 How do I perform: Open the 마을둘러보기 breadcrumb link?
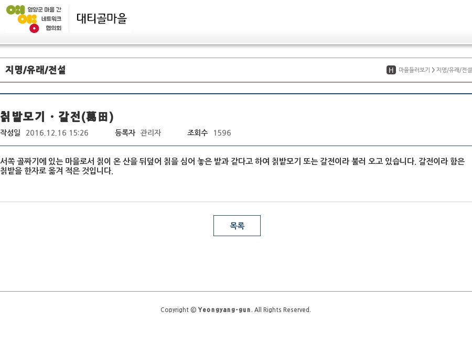click(414, 70)
